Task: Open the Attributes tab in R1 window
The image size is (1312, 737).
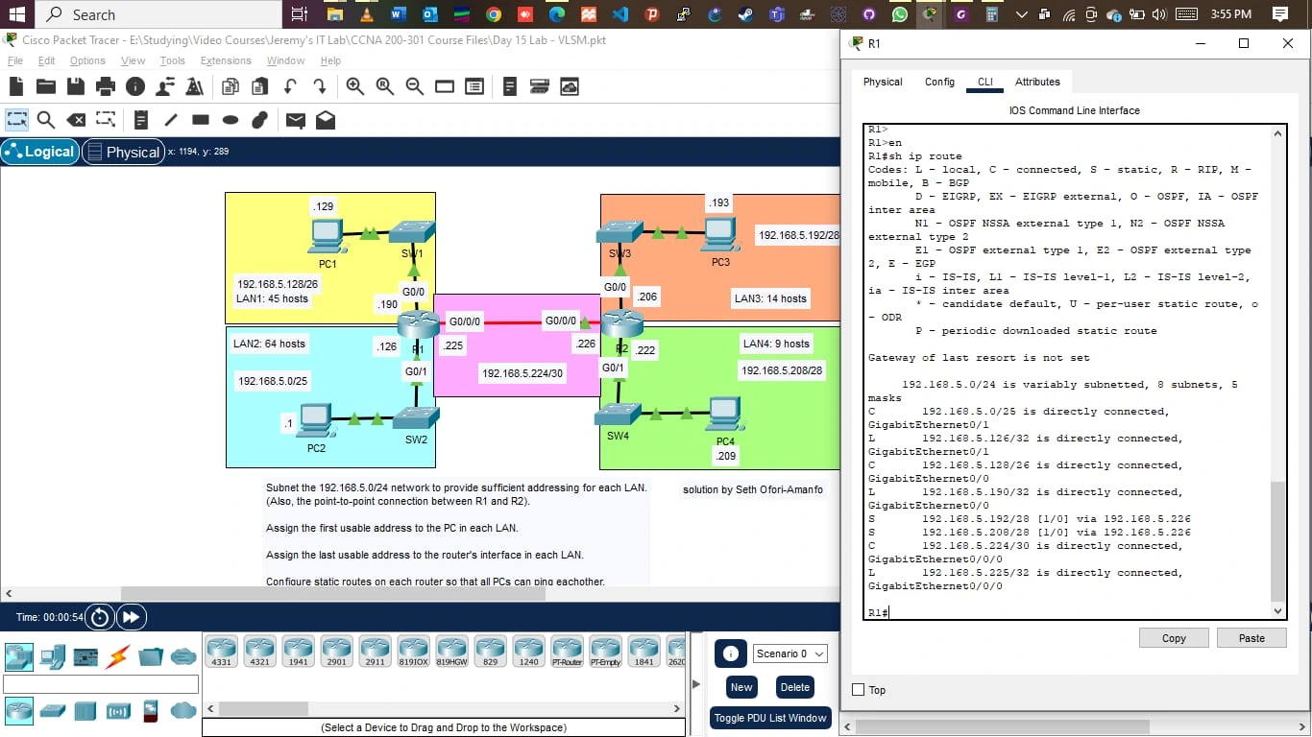Action: (x=1037, y=82)
